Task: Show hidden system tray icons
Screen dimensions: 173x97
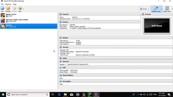Action: [138, 95]
